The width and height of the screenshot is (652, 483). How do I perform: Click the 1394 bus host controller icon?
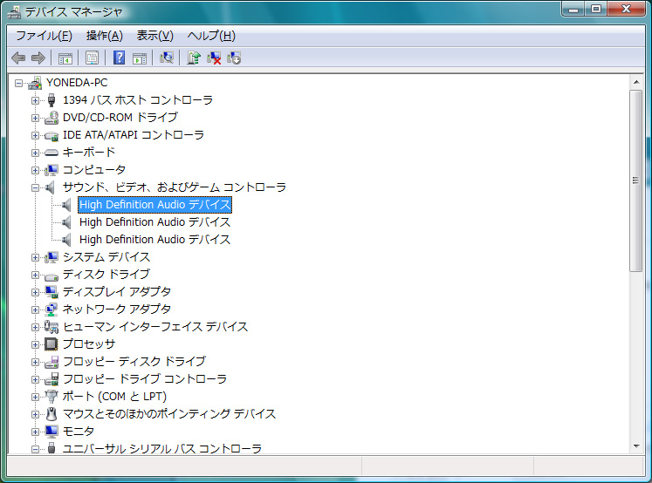tap(51, 100)
